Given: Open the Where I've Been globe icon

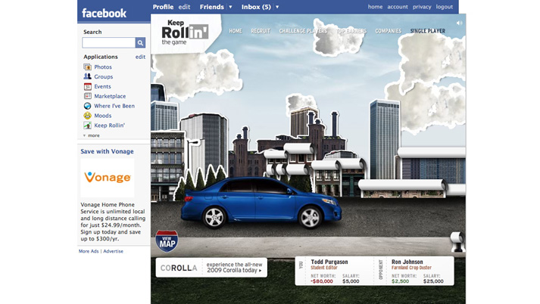Looking at the screenshot, I should click(x=87, y=106).
